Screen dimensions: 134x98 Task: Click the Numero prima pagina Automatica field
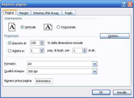click(x=44, y=81)
